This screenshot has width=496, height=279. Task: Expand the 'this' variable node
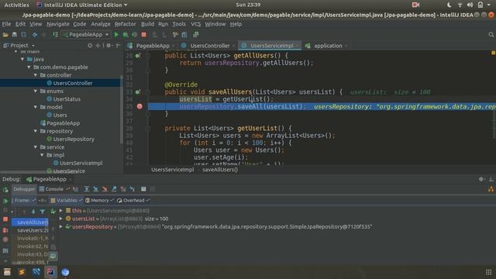point(60,210)
